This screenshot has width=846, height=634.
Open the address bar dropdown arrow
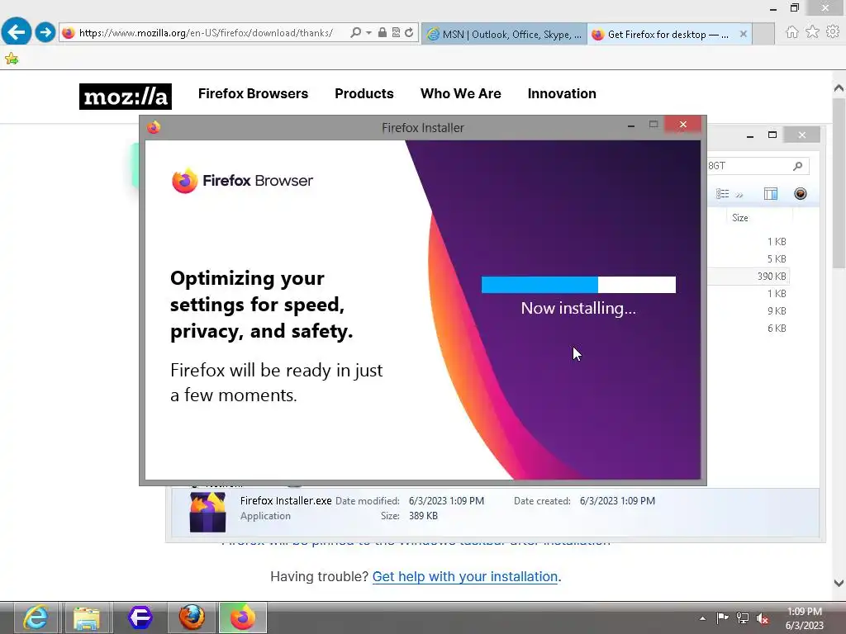pyautogui.click(x=368, y=33)
